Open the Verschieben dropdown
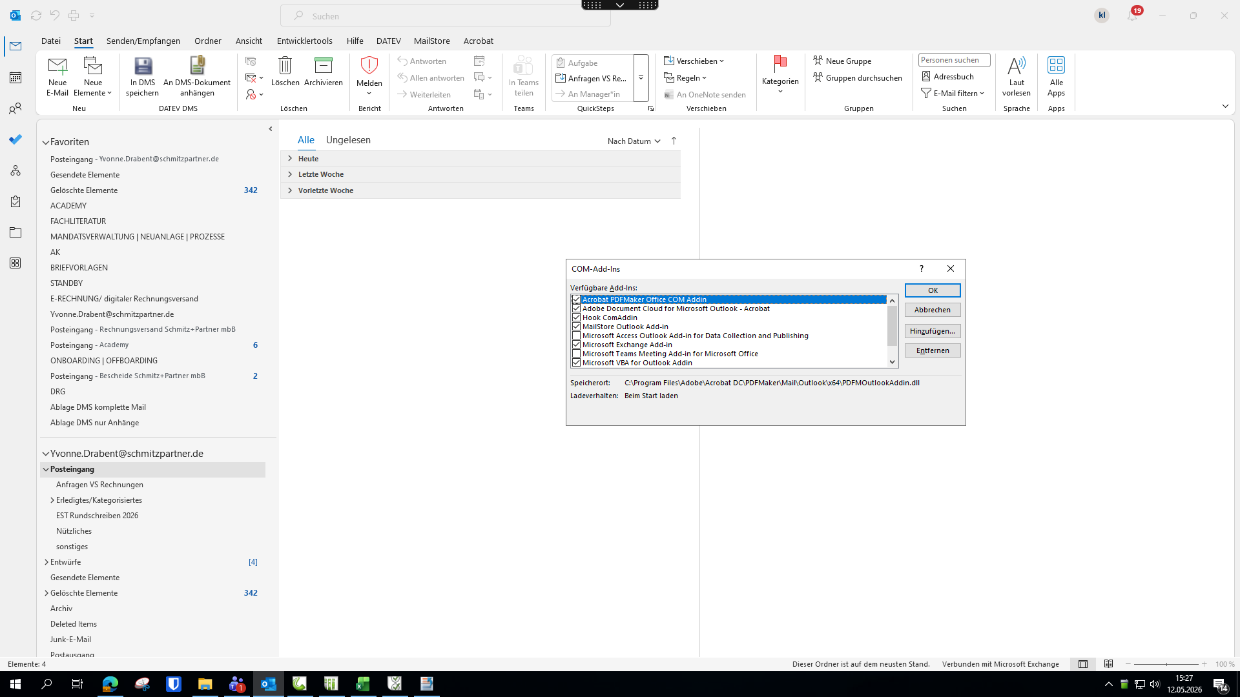Viewport: 1240px width, 697px height. pyautogui.click(x=694, y=61)
